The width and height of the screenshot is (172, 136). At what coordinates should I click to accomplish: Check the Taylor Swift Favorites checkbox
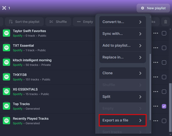pos(164,33)
